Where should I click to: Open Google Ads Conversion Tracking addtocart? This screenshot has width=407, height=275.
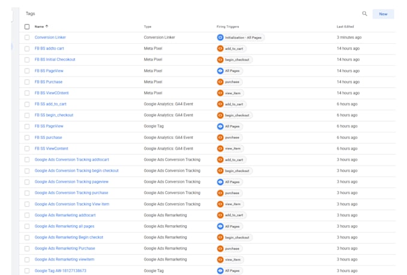point(72,159)
